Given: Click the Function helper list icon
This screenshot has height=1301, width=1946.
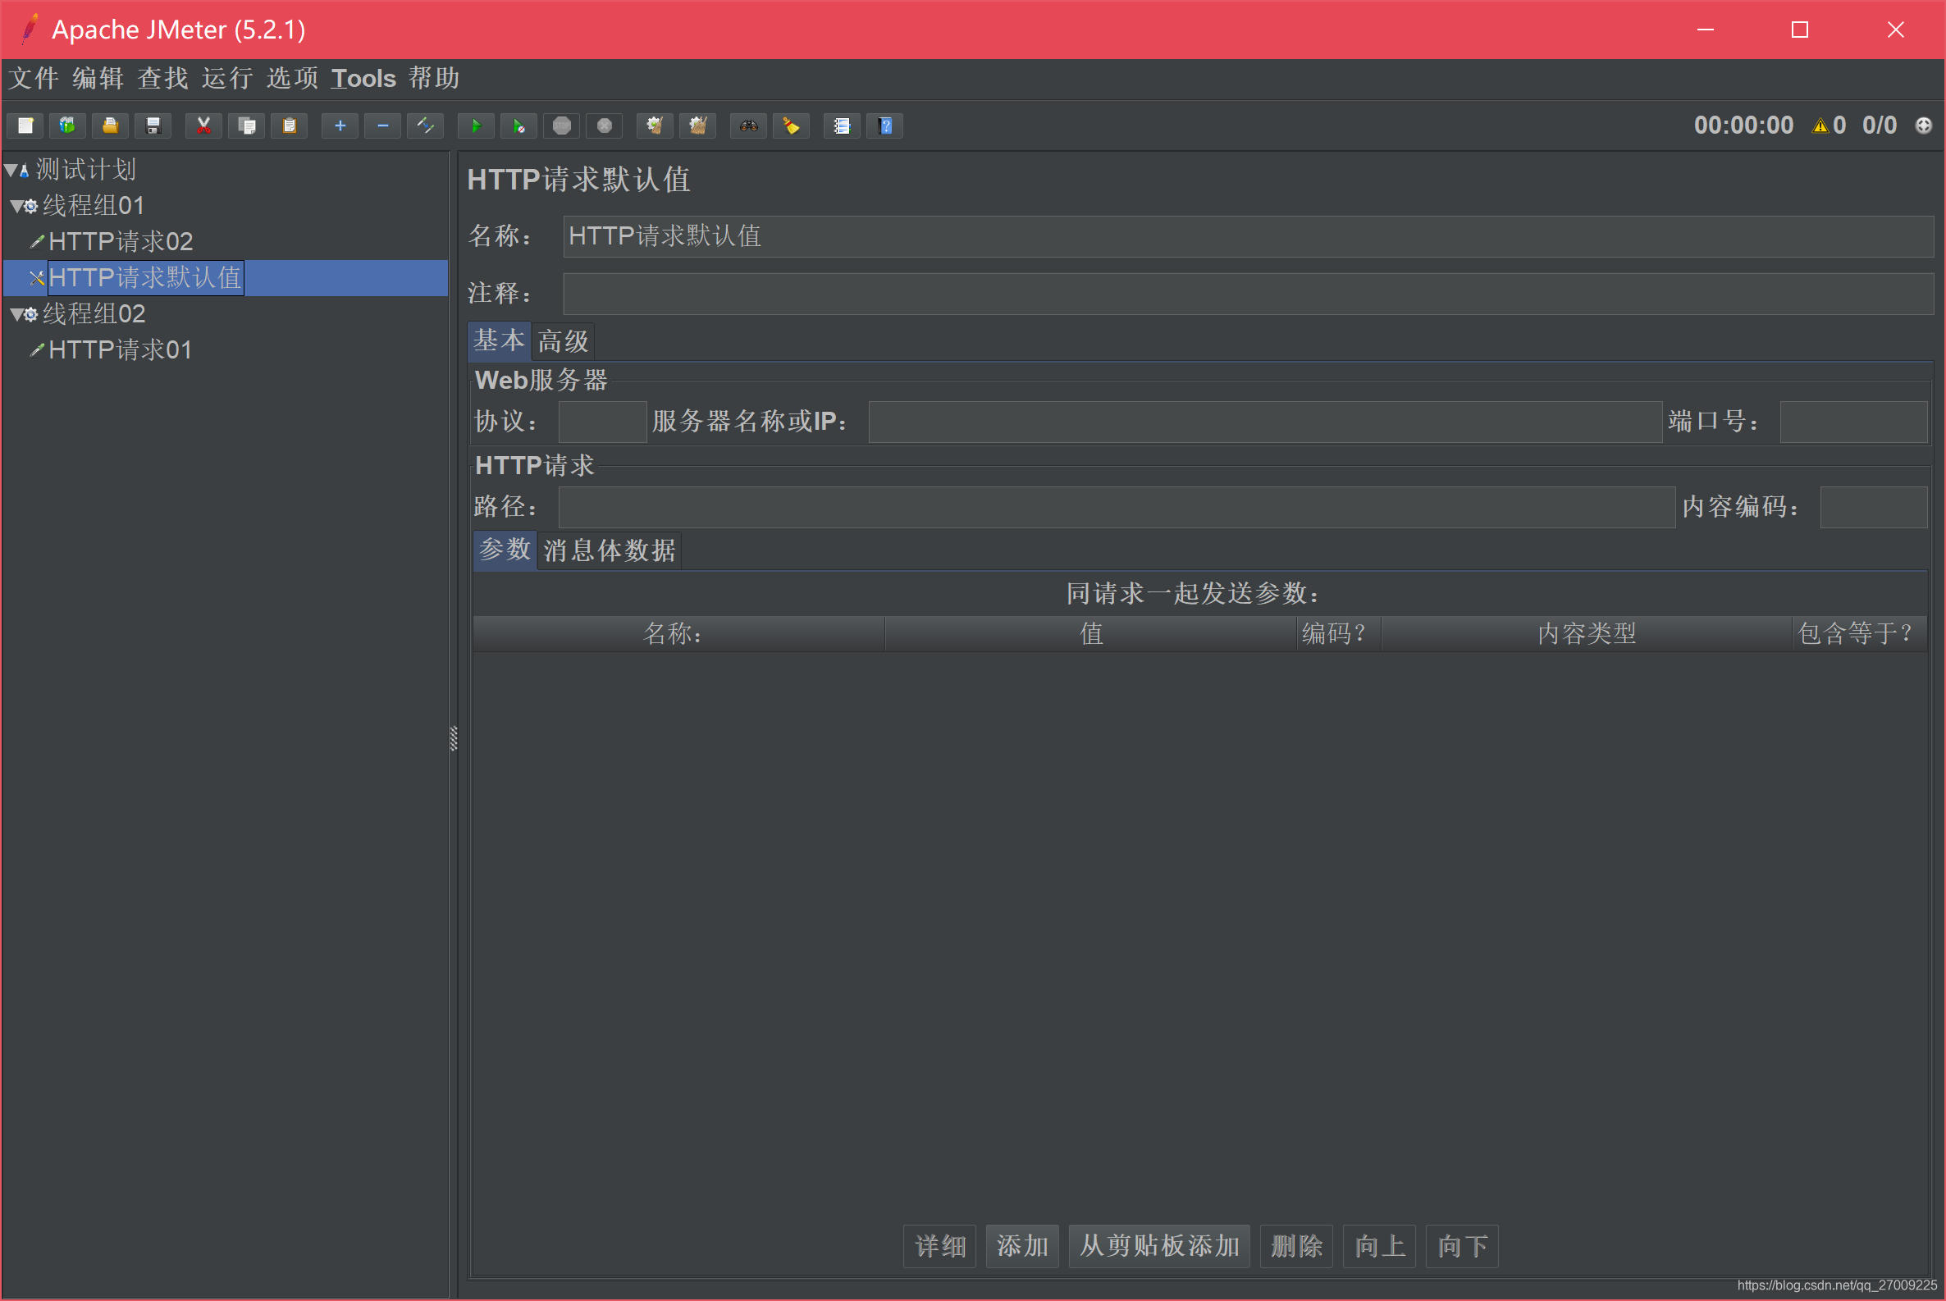Looking at the screenshot, I should tap(842, 126).
